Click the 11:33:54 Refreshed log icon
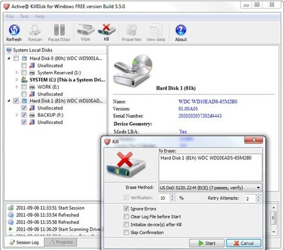This screenshot has height=250, width=284. pyautogui.click(x=10, y=215)
